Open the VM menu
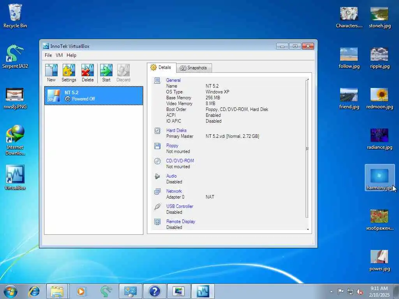 click(59, 55)
